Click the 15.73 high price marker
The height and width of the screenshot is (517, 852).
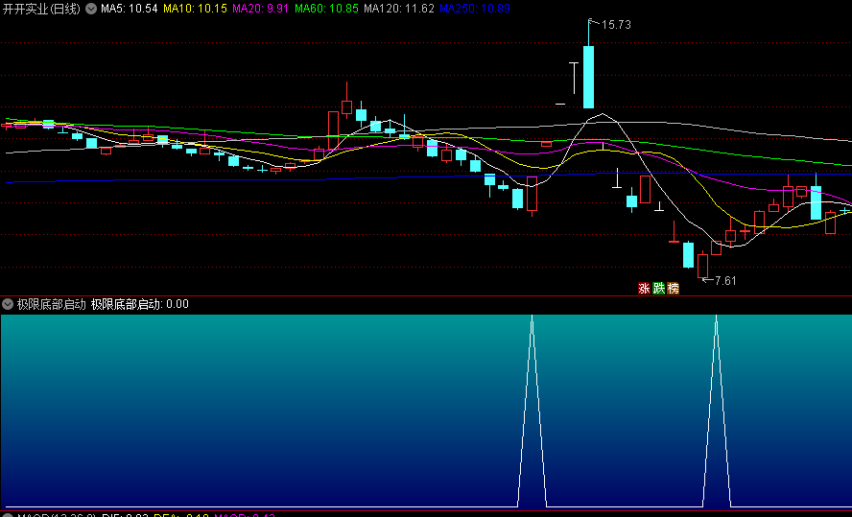[615, 25]
